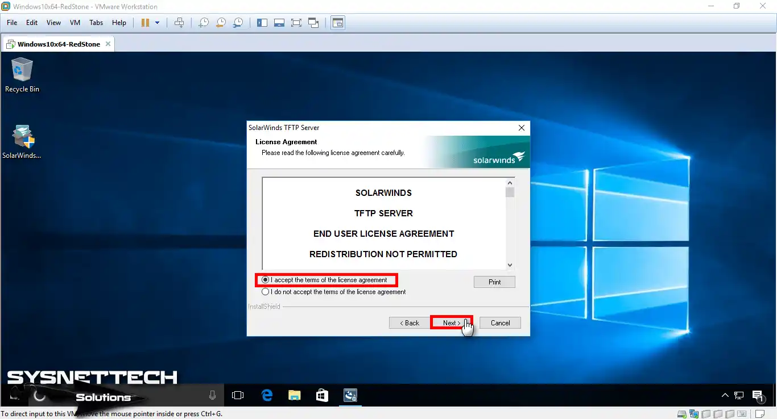
Task: Open the power options dropdown next to Pause
Action: click(158, 23)
